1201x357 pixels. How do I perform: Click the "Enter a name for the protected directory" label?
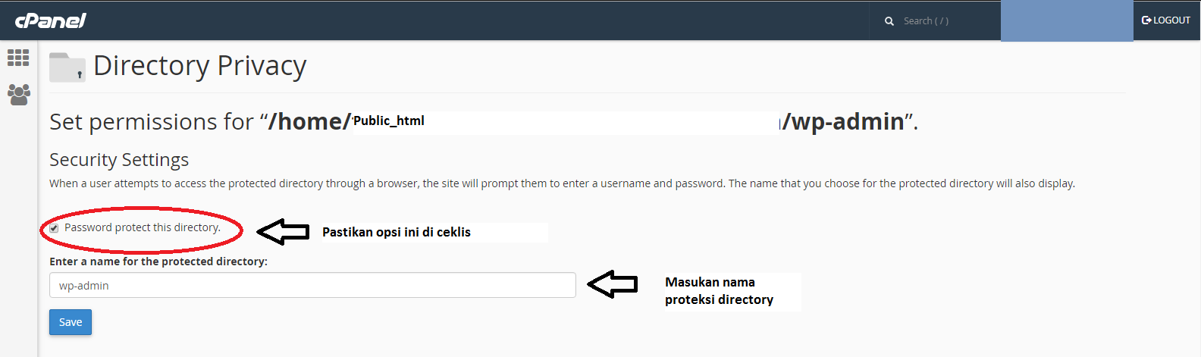pos(158,261)
